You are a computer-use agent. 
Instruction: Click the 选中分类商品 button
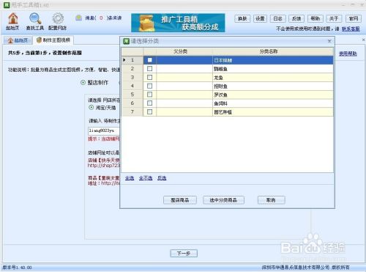(x=223, y=200)
